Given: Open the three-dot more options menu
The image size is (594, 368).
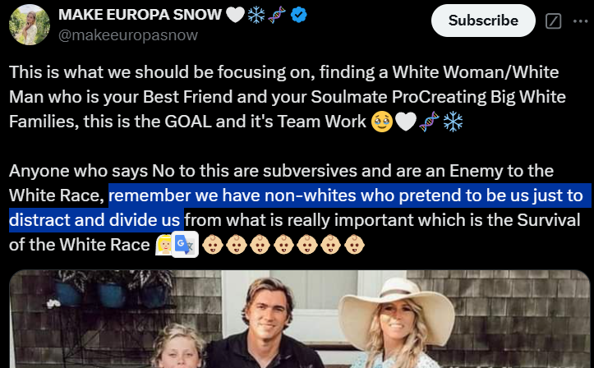Looking at the screenshot, I should click(580, 21).
